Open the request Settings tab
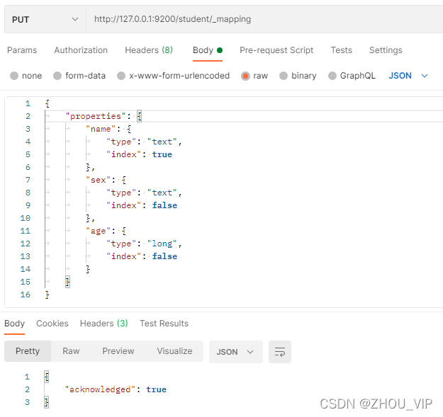This screenshot has height=417, width=443. tap(386, 50)
